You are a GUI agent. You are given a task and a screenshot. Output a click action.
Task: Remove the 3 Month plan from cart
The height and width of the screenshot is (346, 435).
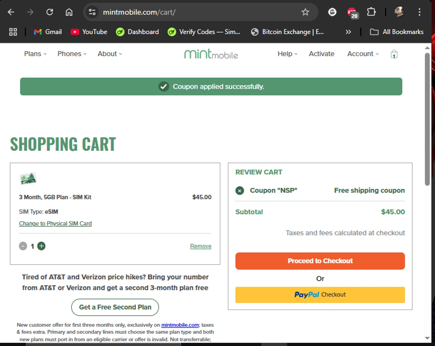(x=201, y=246)
